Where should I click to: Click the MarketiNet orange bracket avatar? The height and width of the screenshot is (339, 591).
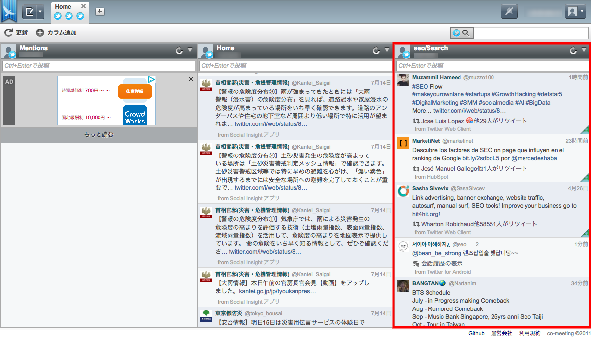click(x=403, y=144)
